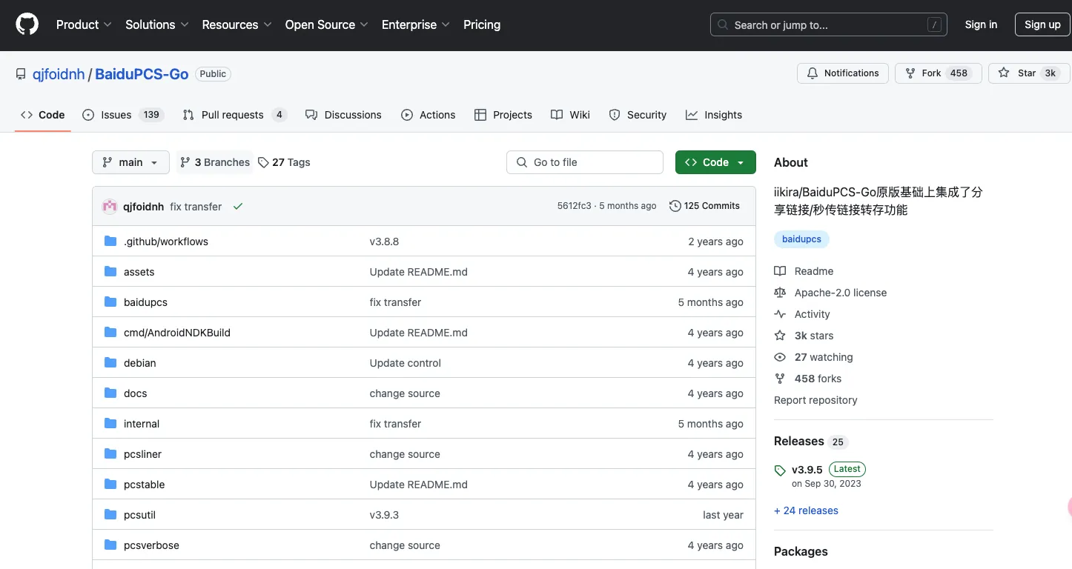This screenshot has height=569, width=1072.
Task: Click the green commit status checkmark
Action: [238, 207]
